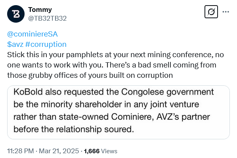Follow the @cominiereSA mention link
The image size is (237, 158).
32,34
